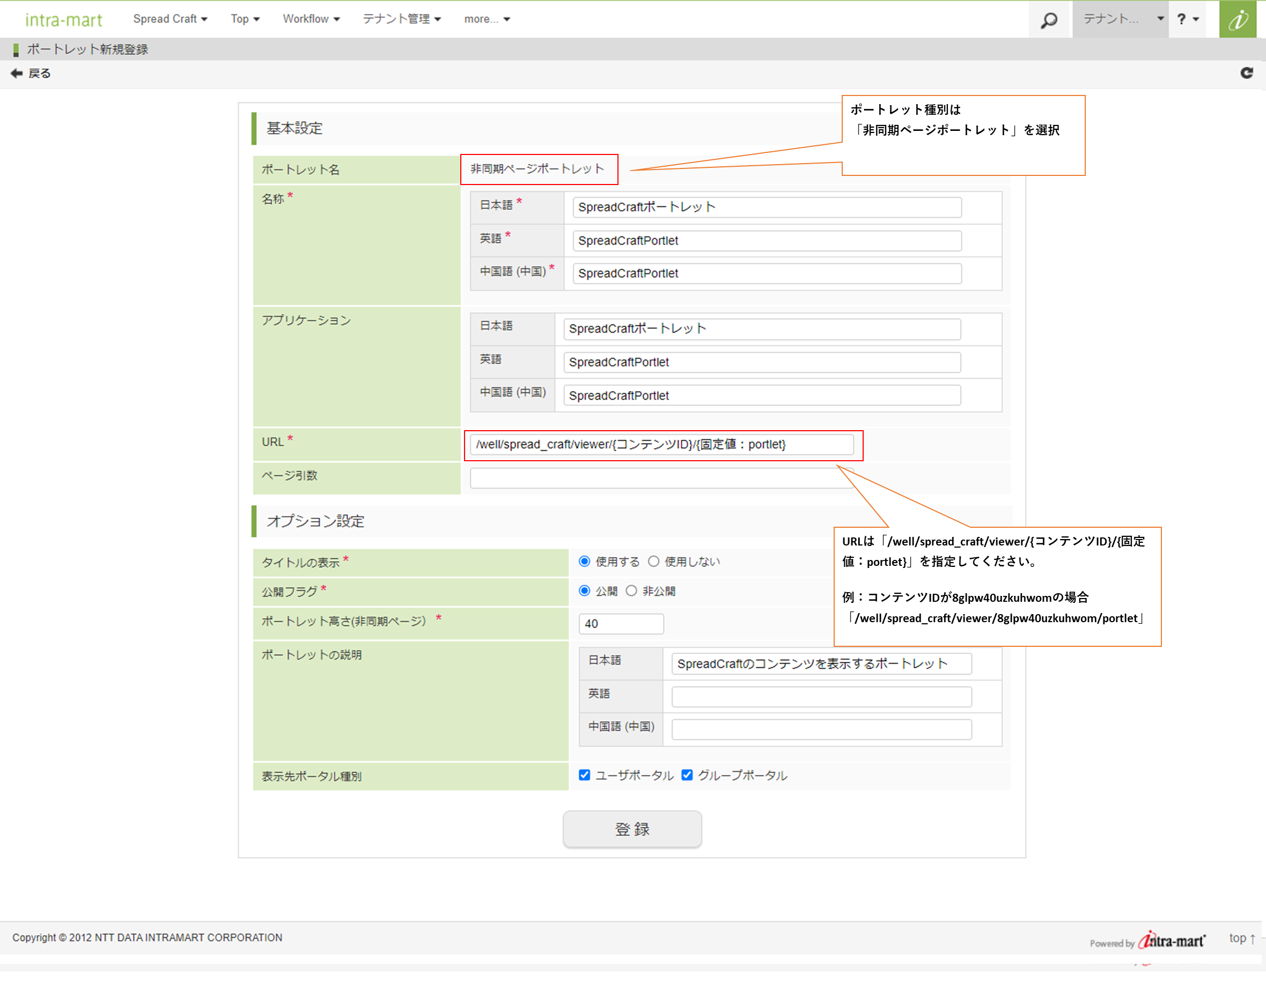Uncheck the ユーザポータル checkbox

coord(584,775)
